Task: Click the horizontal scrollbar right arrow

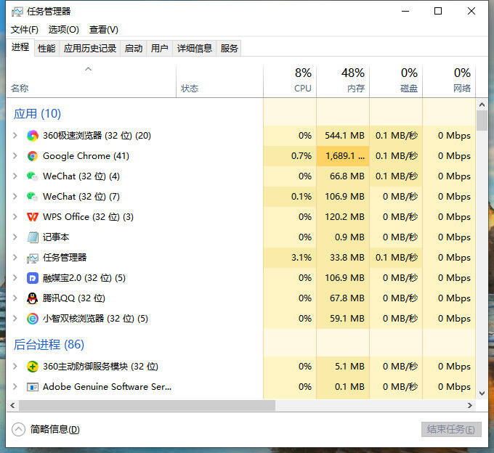Action: tap(470, 406)
